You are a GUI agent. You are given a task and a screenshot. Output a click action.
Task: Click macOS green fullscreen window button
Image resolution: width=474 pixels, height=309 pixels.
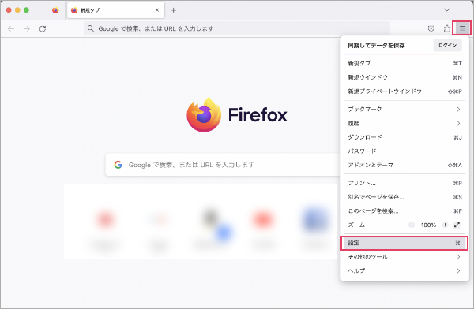(x=26, y=10)
